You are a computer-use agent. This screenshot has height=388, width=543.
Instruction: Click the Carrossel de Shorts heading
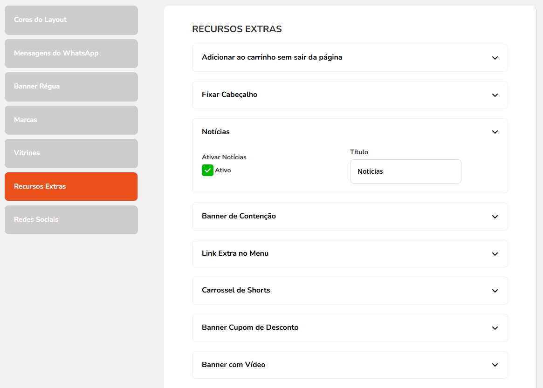click(x=236, y=290)
